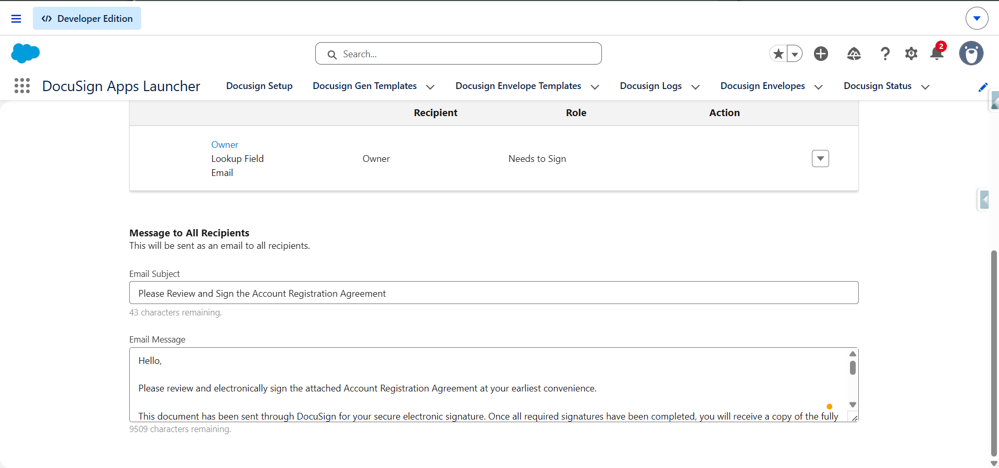Open Global Actions plus icon
Image resolution: width=999 pixels, height=468 pixels.
821,54
